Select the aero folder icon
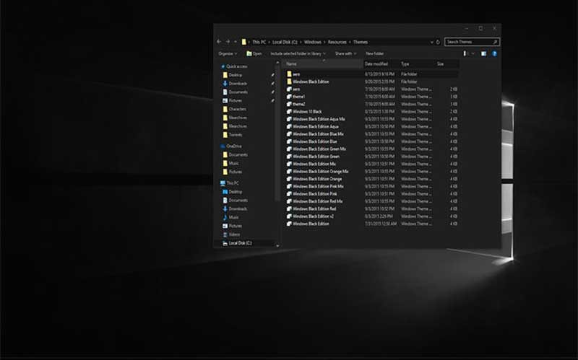 click(x=289, y=74)
